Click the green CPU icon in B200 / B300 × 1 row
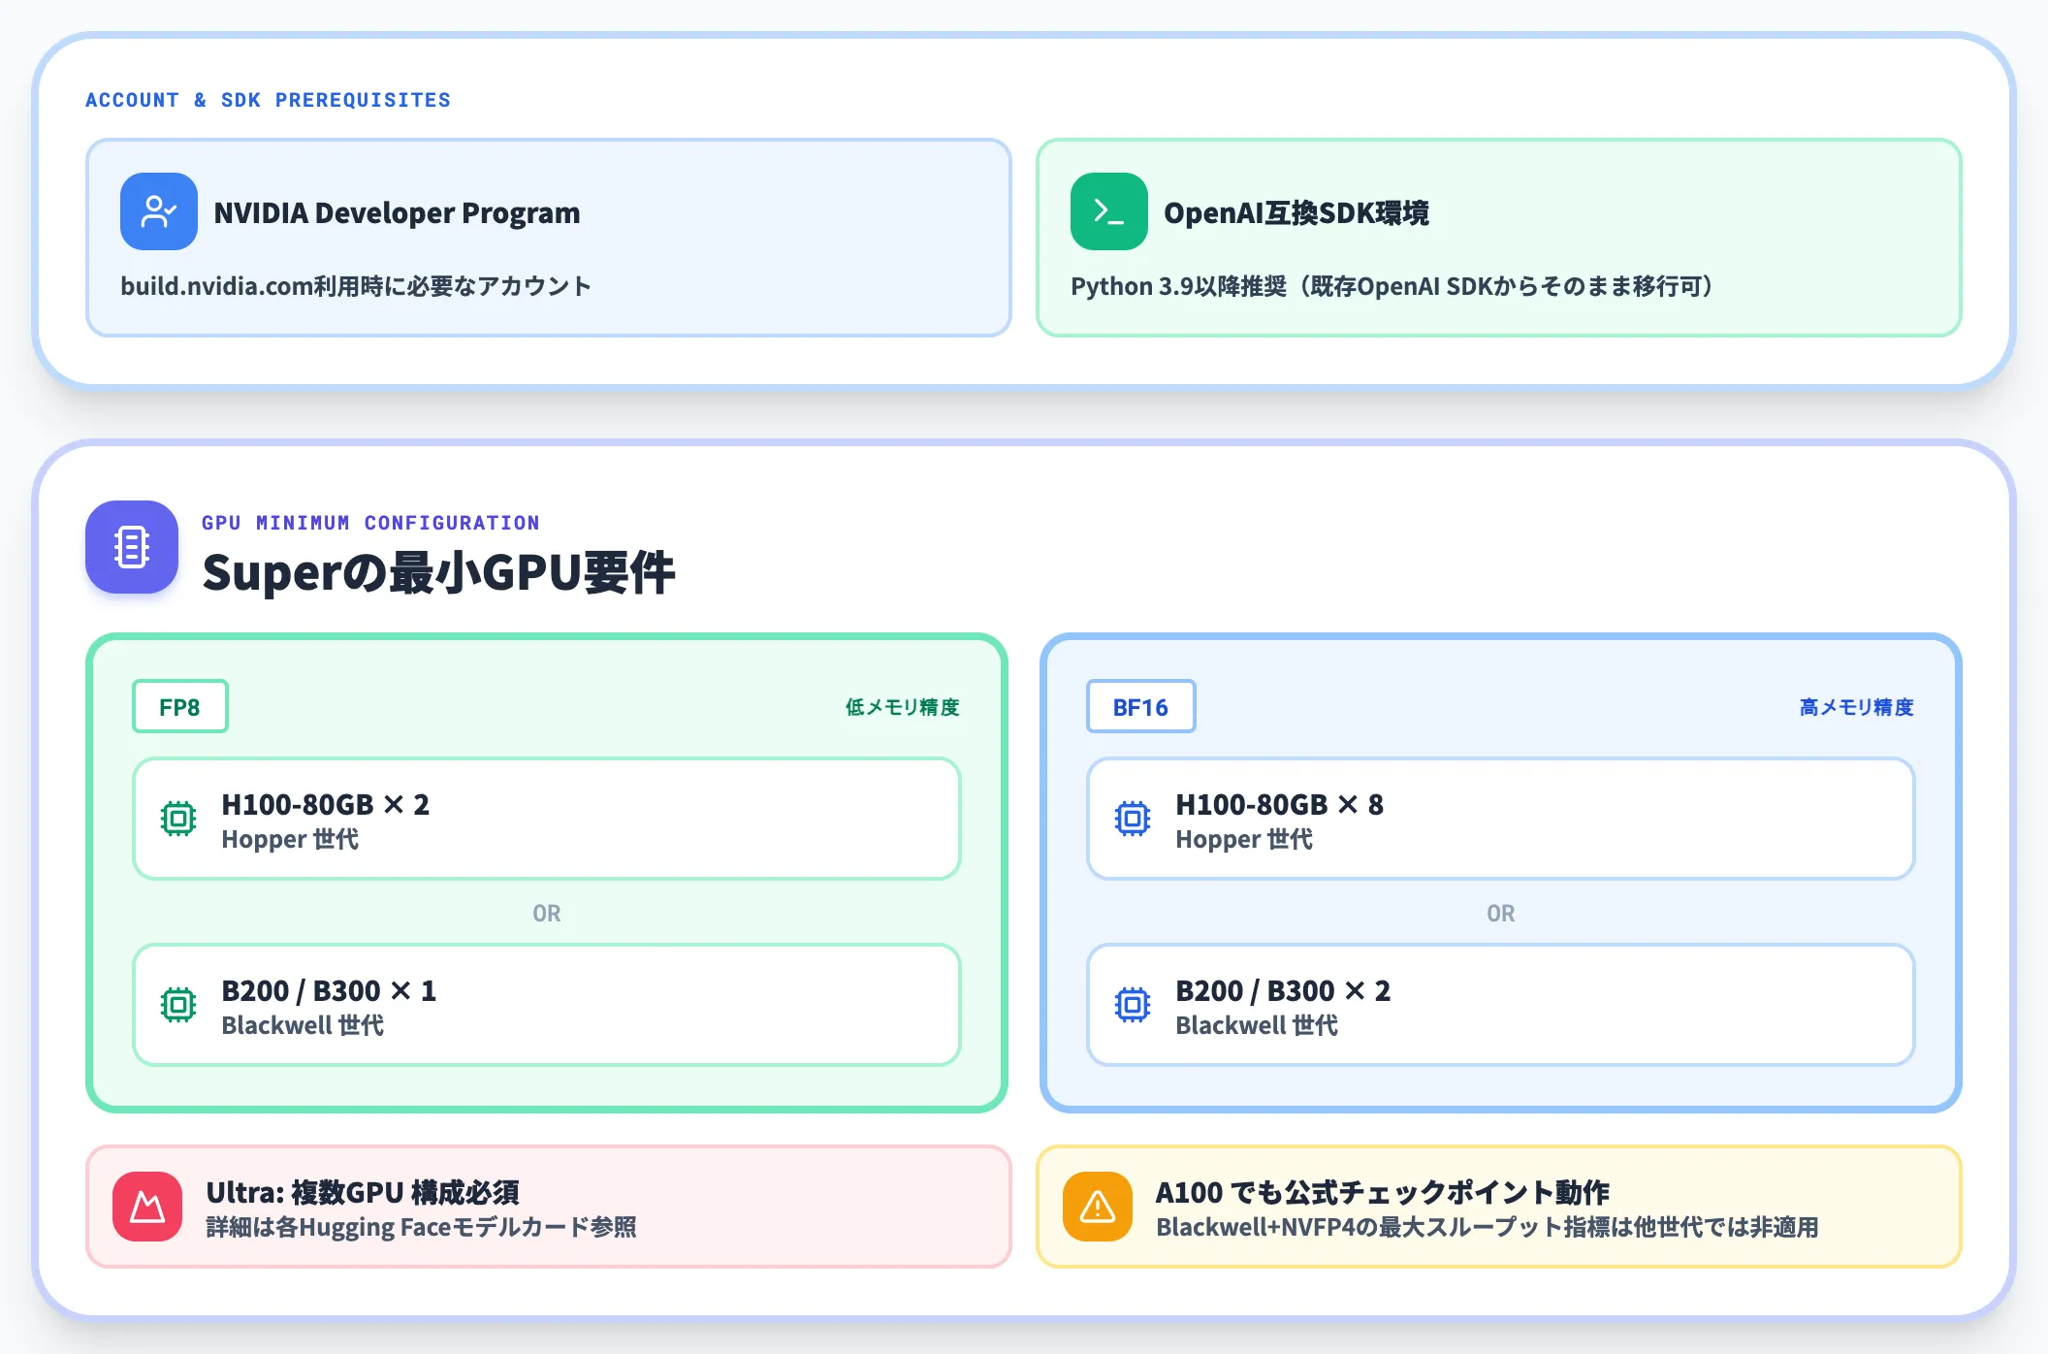The image size is (2048, 1354). [178, 1005]
